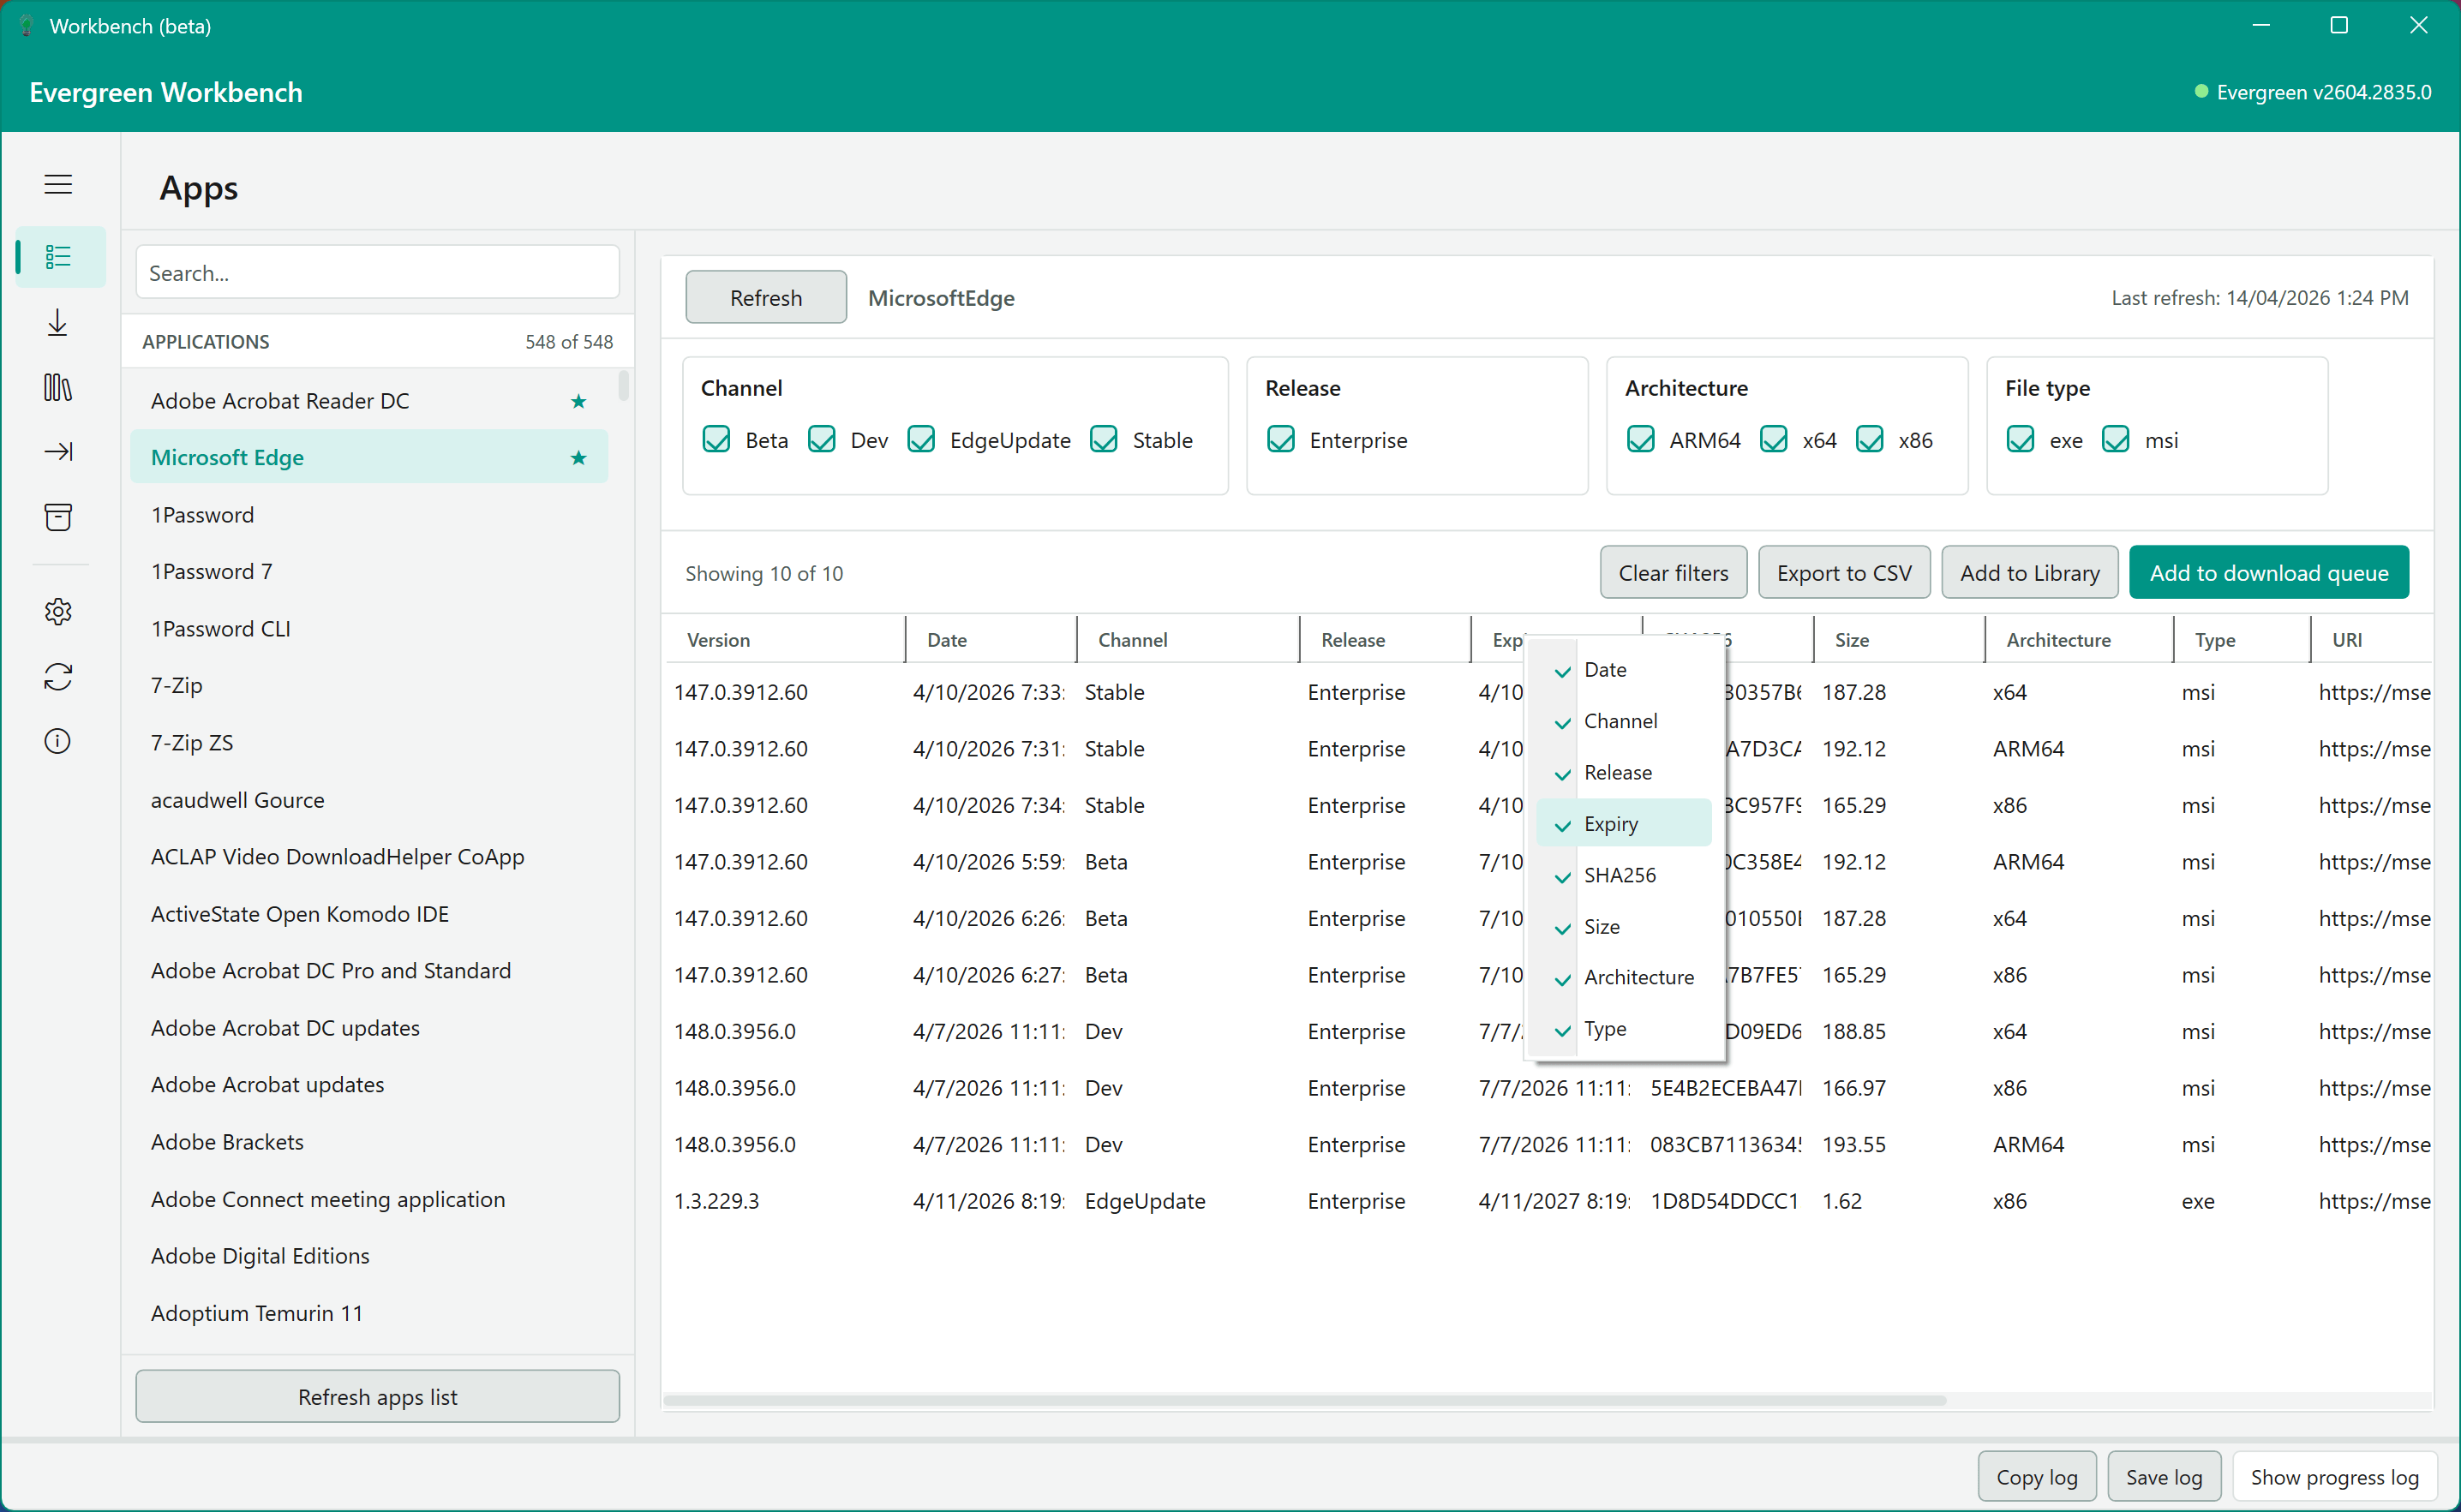Click Refresh apps list button
This screenshot has height=1512, width=2461.
[377, 1396]
